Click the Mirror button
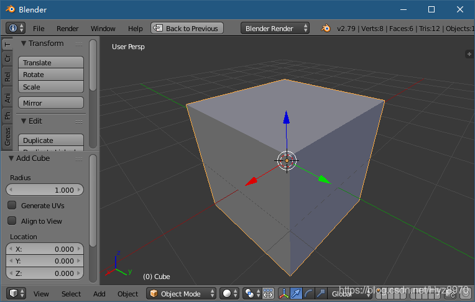 [51, 103]
